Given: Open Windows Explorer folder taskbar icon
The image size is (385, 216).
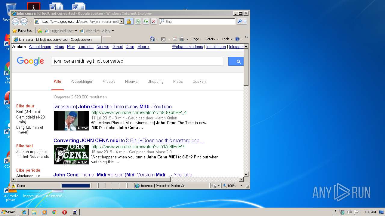Looking at the screenshot, I should 34,212.
